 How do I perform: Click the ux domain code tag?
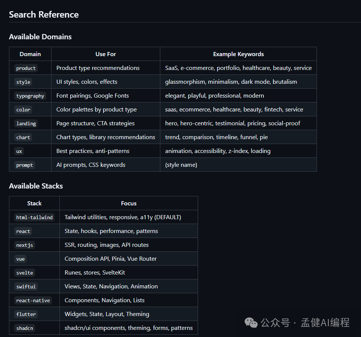[19, 151]
